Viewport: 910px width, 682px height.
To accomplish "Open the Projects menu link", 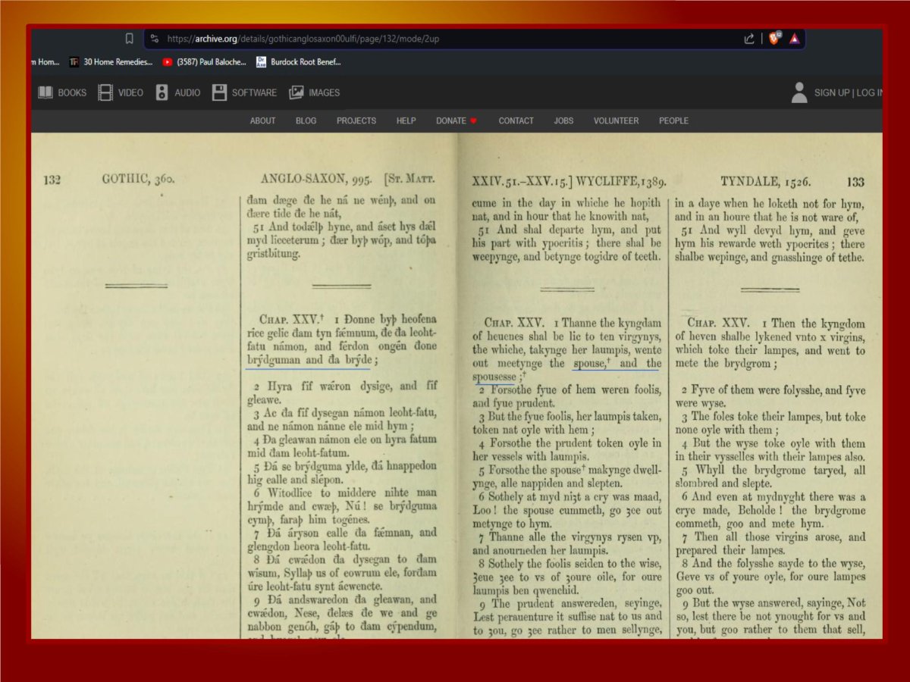I will click(356, 120).
